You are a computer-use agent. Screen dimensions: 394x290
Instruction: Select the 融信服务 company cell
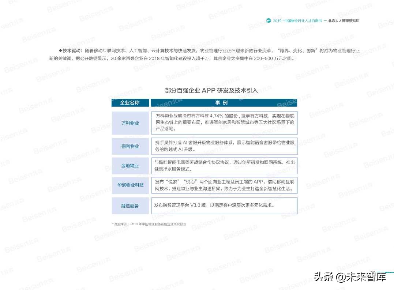130,206
